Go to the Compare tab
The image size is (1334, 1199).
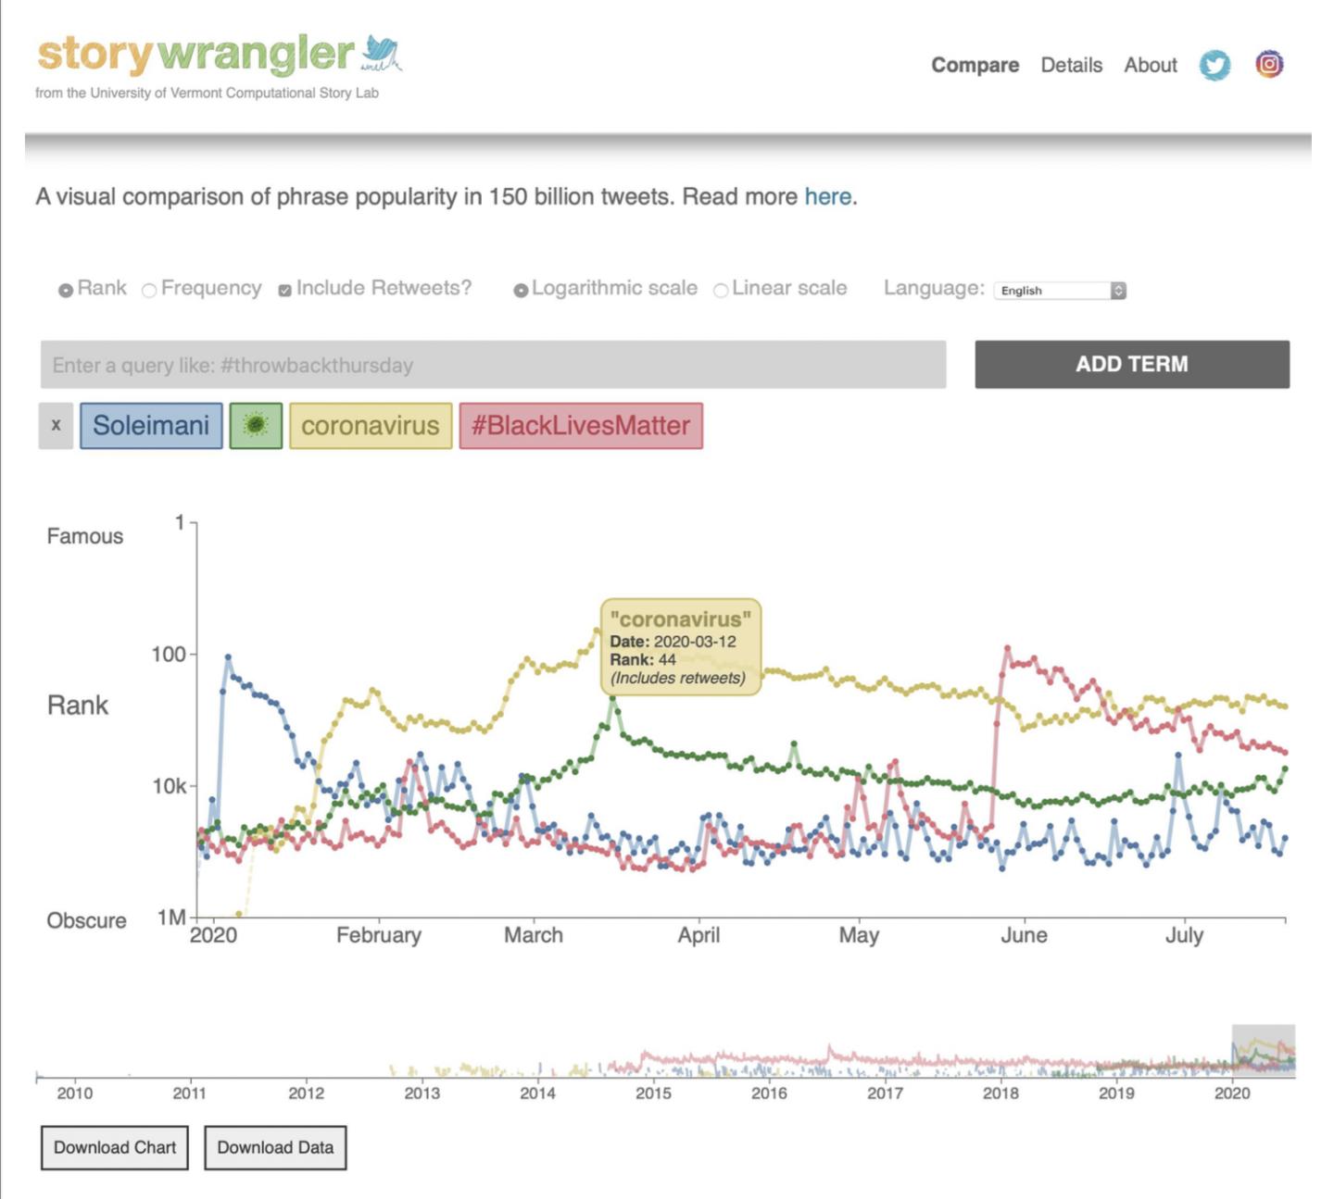coord(975,65)
